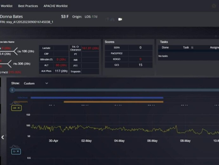Click the Cr trend thumbnail above the Cr tag

point(15,147)
